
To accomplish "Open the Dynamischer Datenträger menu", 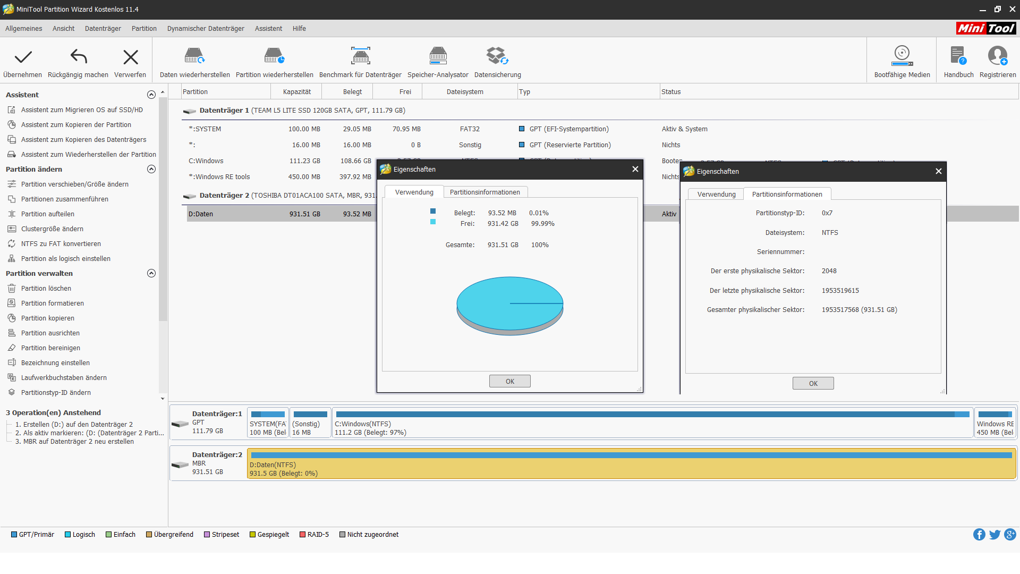I will [206, 29].
